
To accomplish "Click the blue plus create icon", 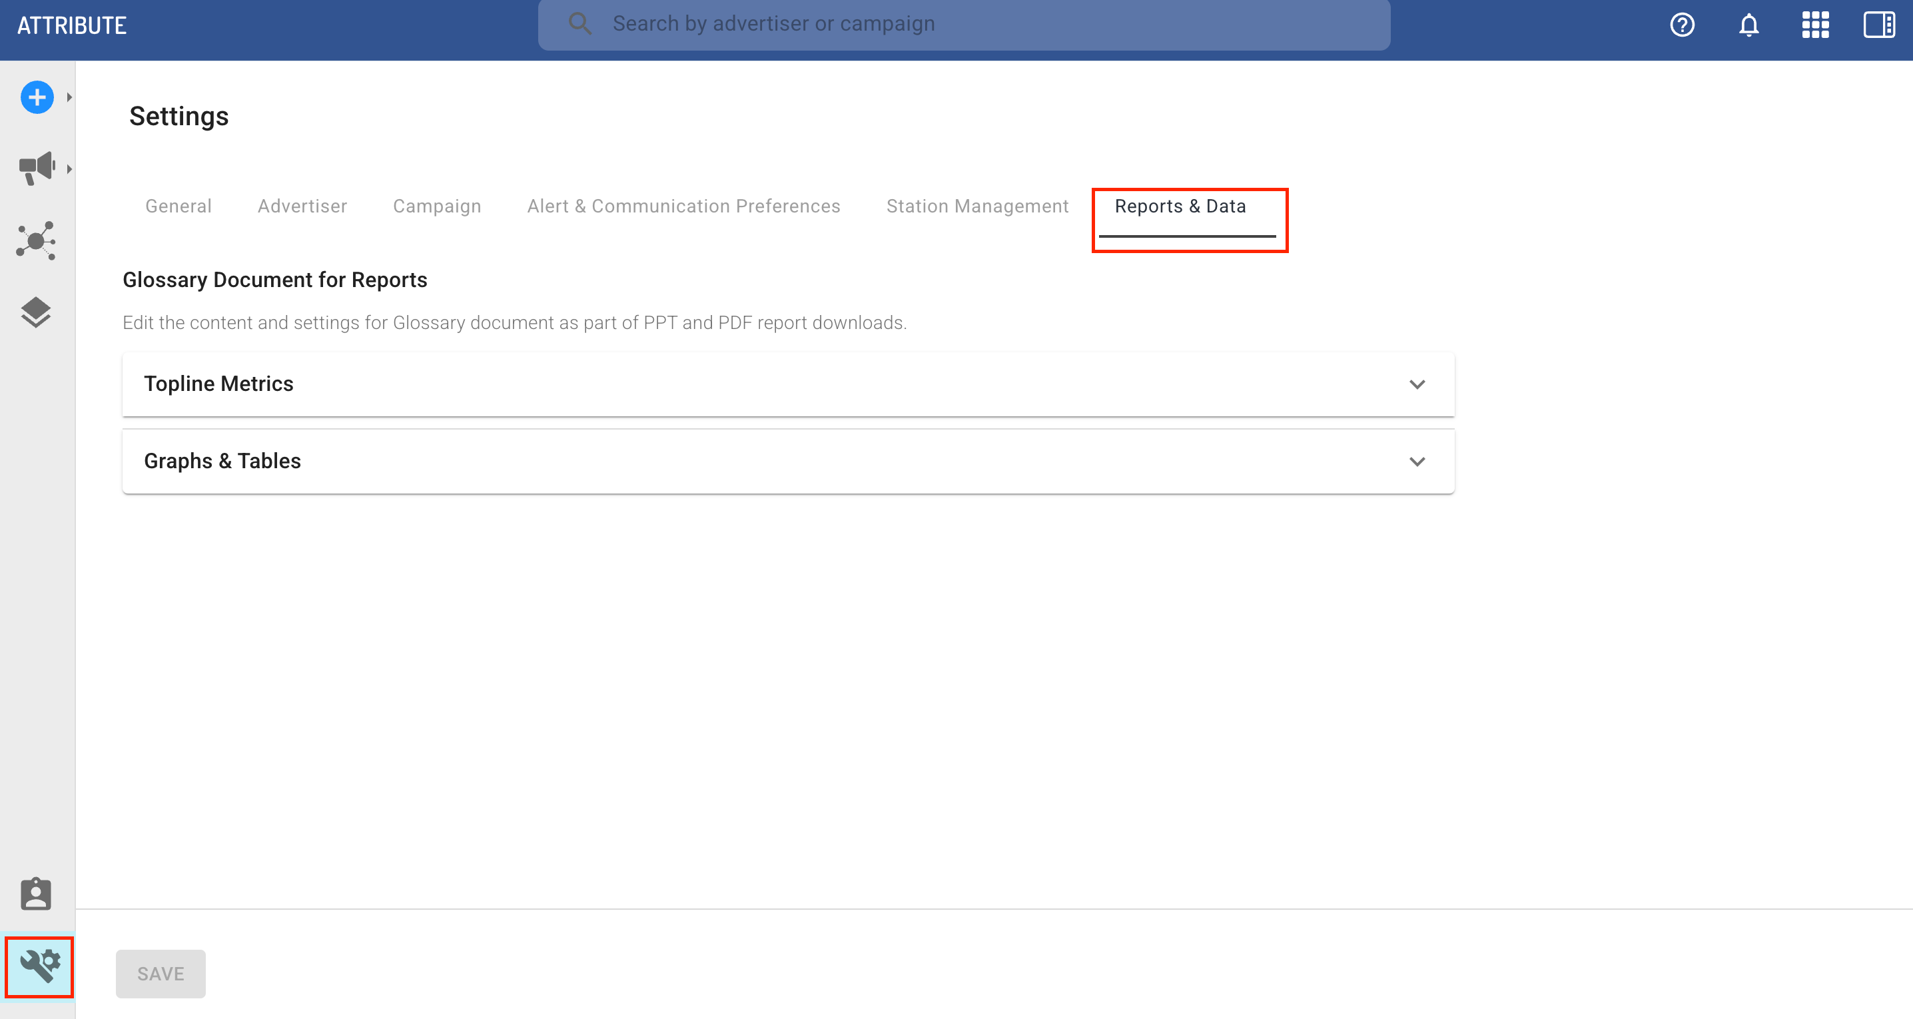I will (37, 97).
